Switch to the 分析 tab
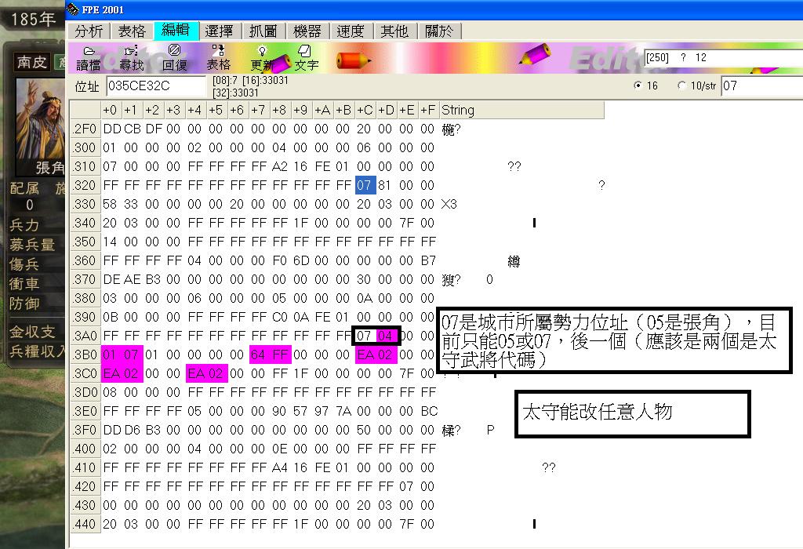 pos(89,31)
